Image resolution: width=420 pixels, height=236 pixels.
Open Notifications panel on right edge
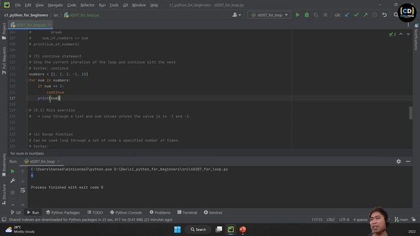[416, 37]
